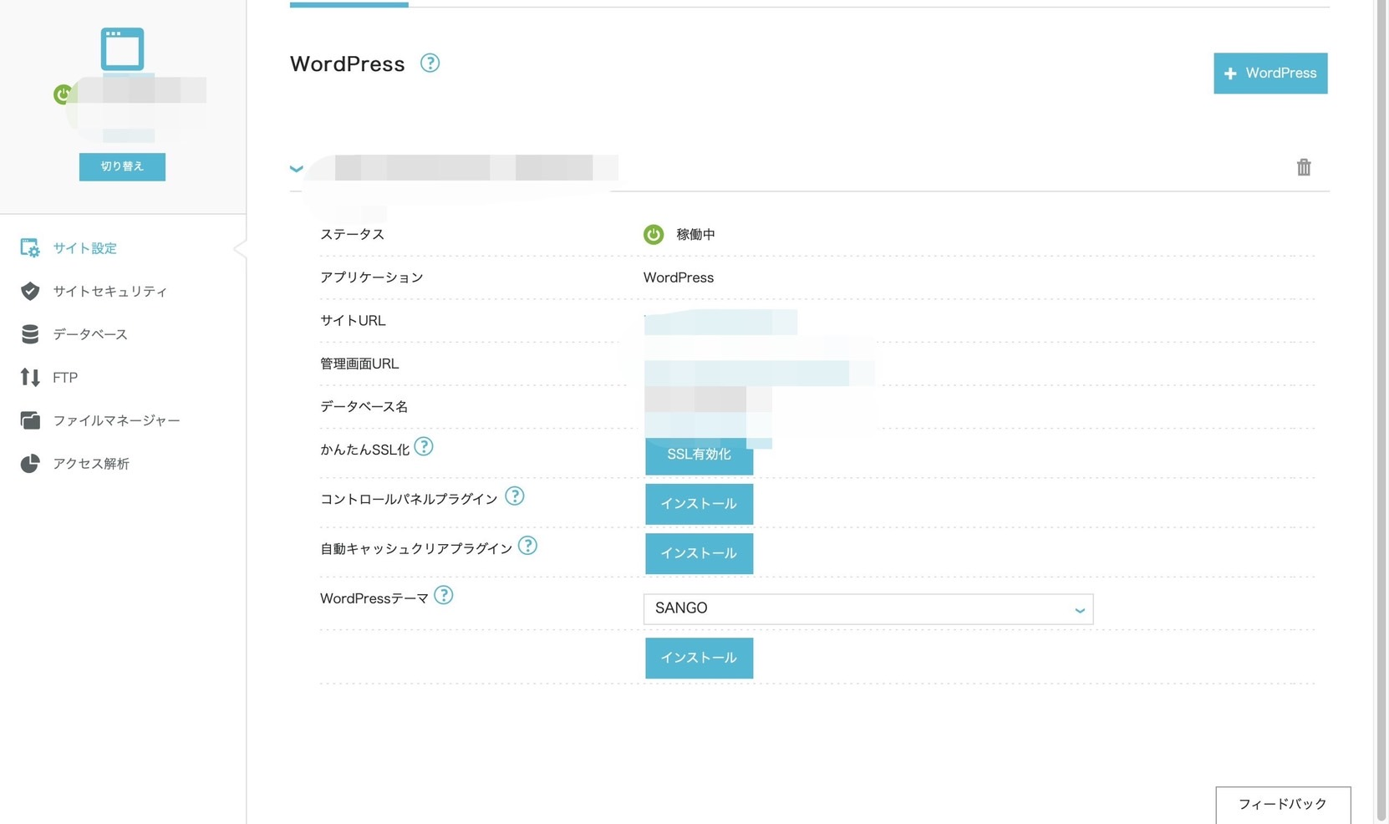
Task: Open the SANGO theme dropdown
Action: [867, 609]
